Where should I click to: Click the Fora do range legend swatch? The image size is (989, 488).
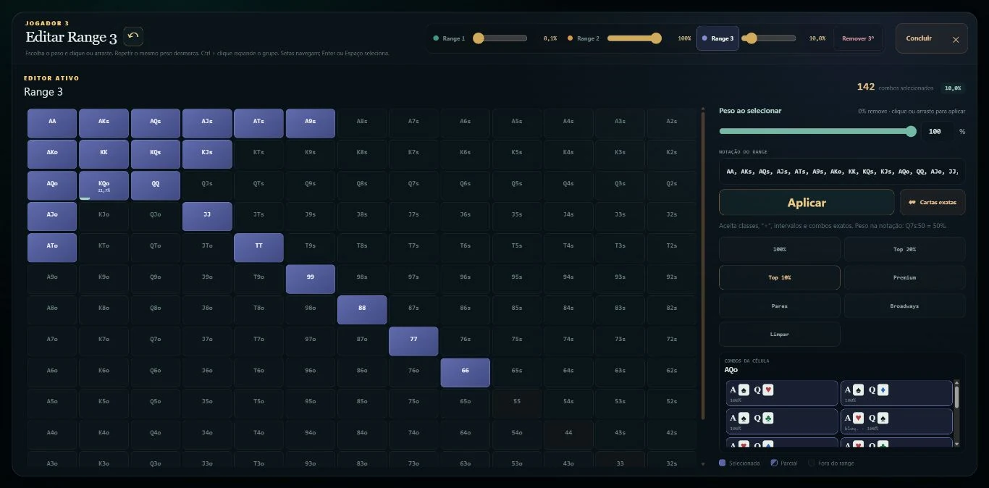point(812,463)
